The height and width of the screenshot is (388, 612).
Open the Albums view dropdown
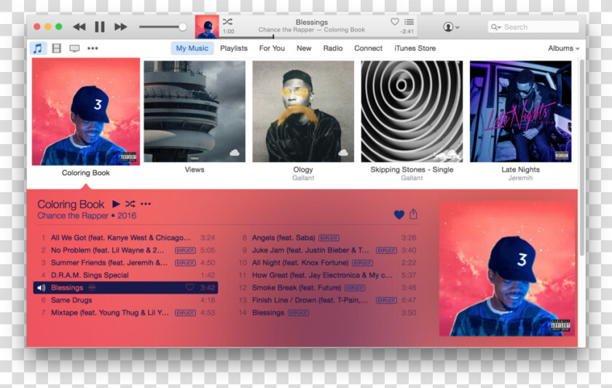pos(564,48)
